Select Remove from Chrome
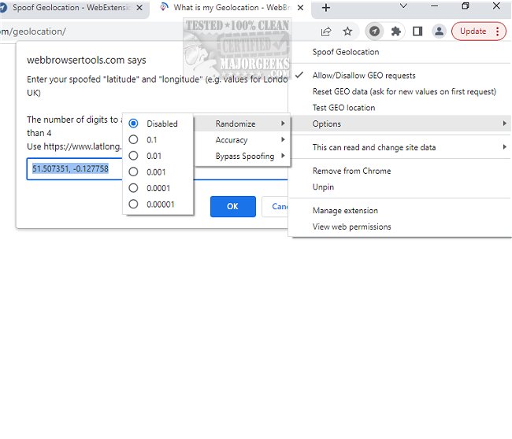Screen dimensions: 512x439 pos(400,171)
